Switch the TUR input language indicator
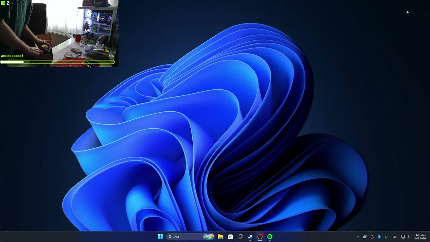This screenshot has width=430, height=242. point(395,237)
